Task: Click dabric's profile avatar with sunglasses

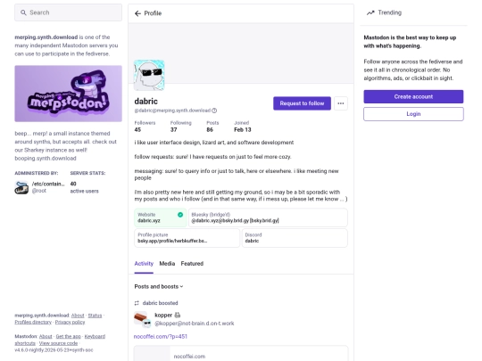Action: (149, 76)
